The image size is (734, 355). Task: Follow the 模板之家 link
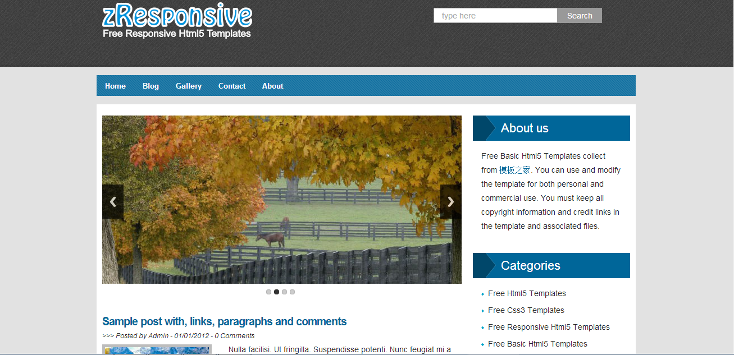[x=514, y=170]
